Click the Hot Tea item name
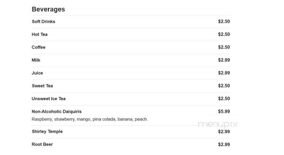This screenshot has height=155, width=284. 40,34
